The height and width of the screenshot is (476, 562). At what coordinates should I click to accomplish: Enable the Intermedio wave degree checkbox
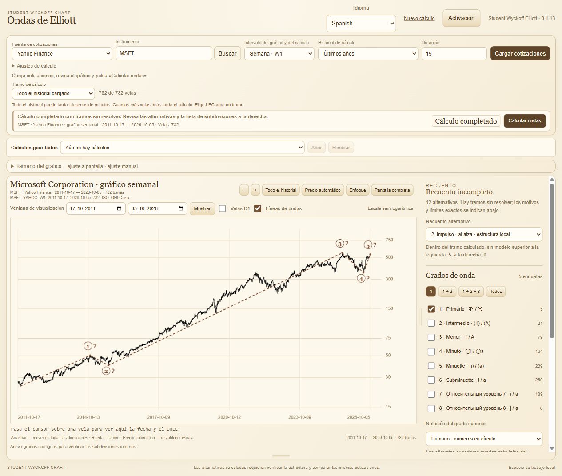click(x=431, y=323)
